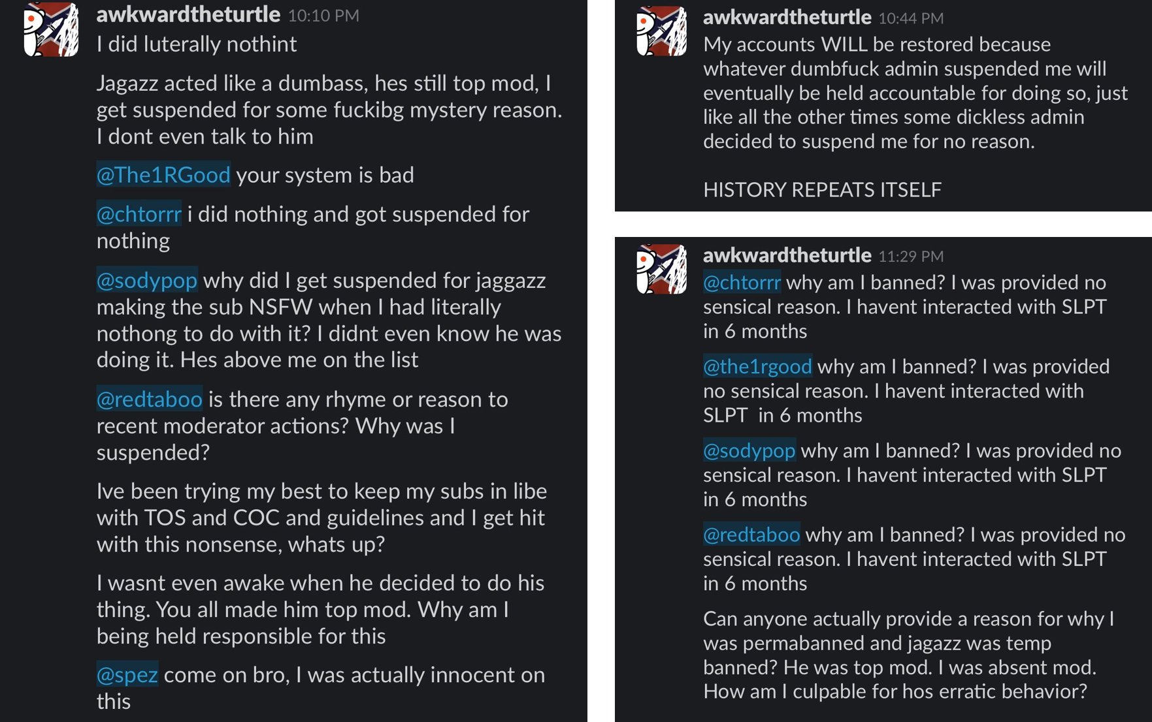
Task: Click the 10:44 PM timestamp
Action: (x=910, y=18)
